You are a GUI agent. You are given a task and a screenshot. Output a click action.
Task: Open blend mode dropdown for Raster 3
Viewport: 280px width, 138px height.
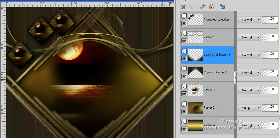(249, 90)
